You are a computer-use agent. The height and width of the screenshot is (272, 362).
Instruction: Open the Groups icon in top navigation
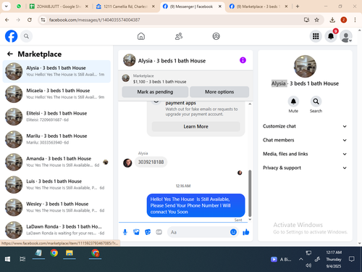(216, 36)
